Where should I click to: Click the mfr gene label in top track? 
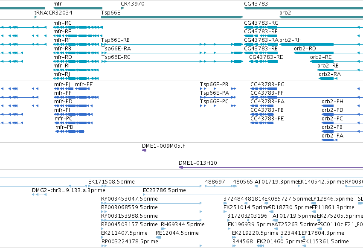(58, 4)
